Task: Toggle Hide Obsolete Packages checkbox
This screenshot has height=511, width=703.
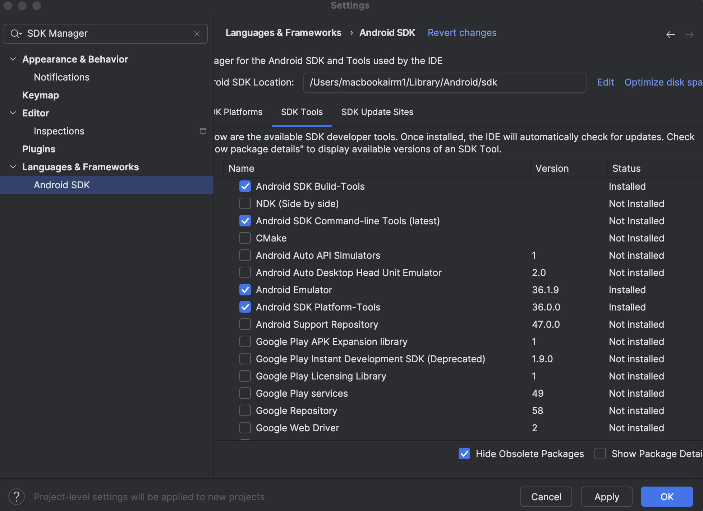Action: coord(464,454)
